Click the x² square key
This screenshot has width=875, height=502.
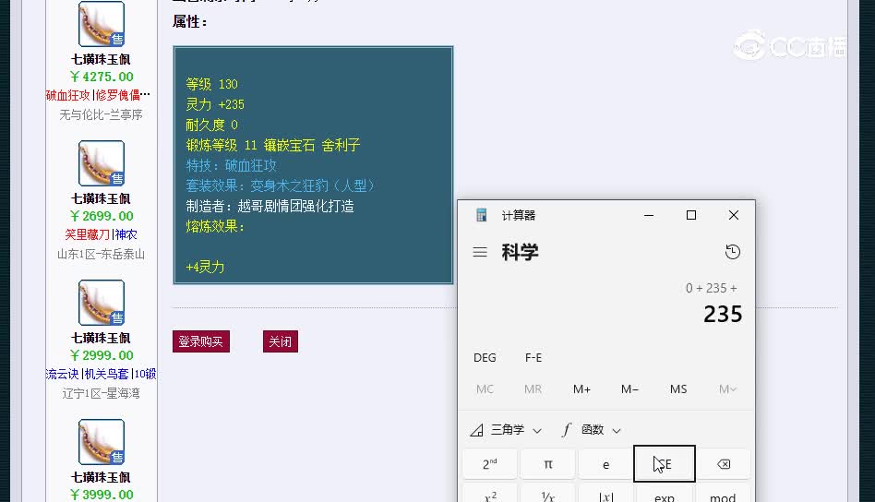pos(490,494)
